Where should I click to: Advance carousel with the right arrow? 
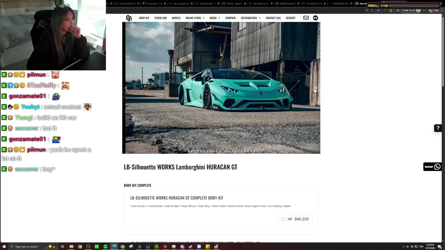pyautogui.click(x=316, y=88)
